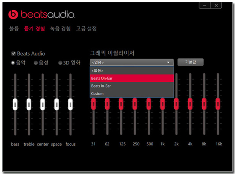The height and width of the screenshot is (174, 235).
Task: Click the 31 Hz equalizer handle
Action: [x=94, y=104]
